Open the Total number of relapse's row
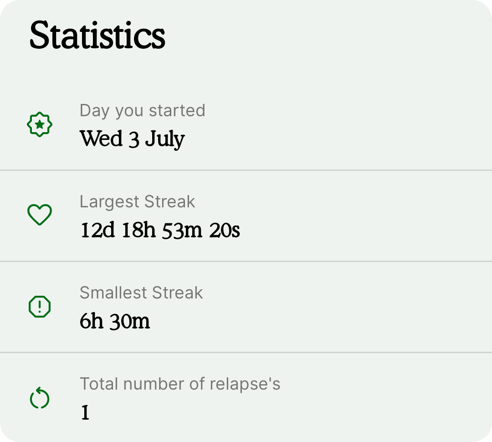This screenshot has width=492, height=442. 246,397
